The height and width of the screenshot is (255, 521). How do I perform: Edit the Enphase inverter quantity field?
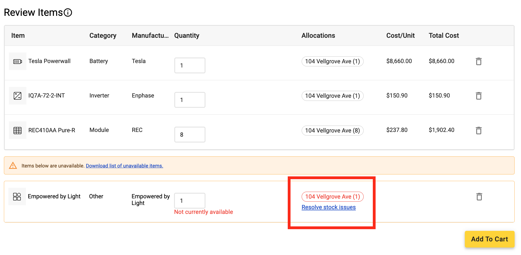click(x=190, y=100)
